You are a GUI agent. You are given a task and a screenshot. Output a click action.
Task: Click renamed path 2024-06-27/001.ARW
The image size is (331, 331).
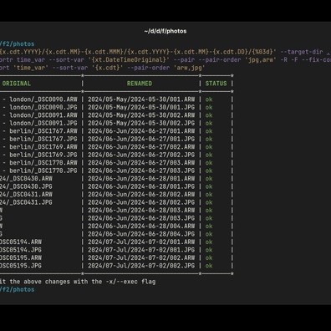(x=141, y=131)
